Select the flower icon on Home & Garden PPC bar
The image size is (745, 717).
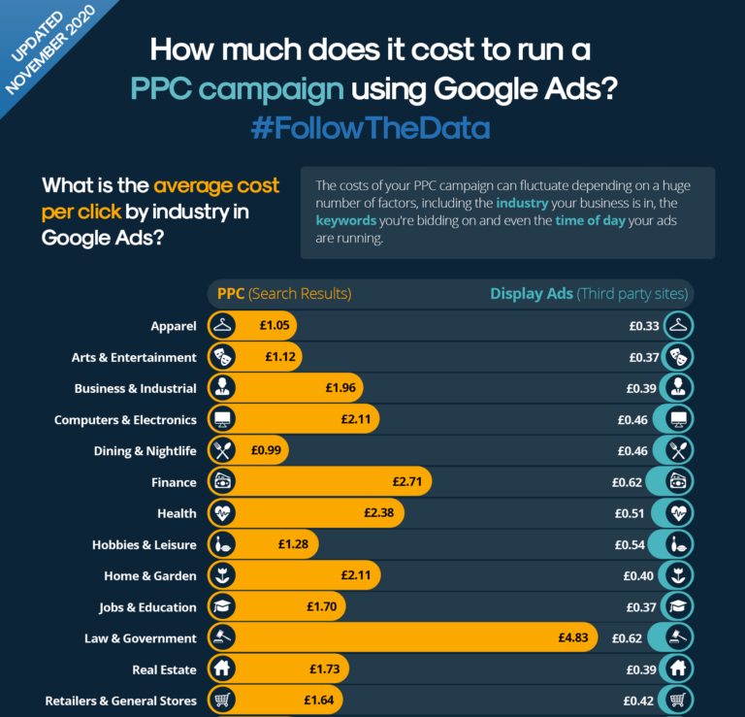click(222, 575)
